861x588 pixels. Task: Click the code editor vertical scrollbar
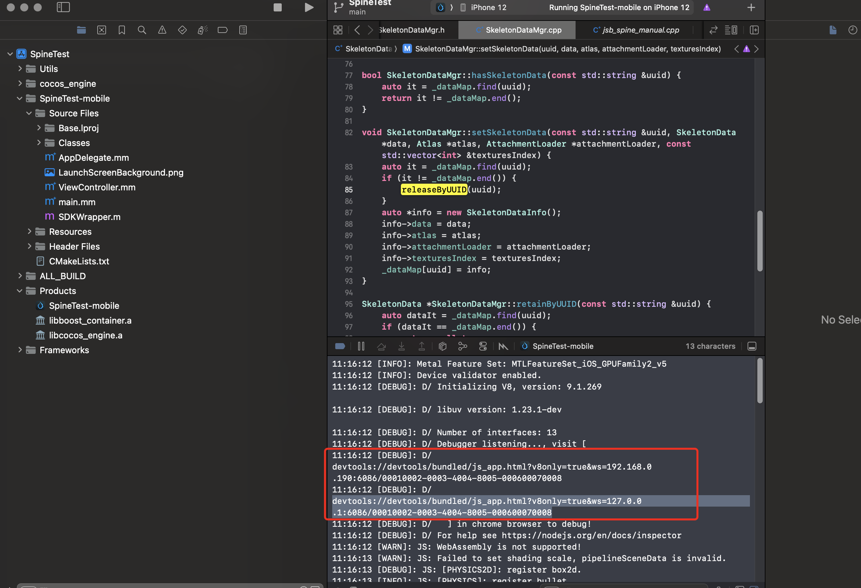point(760,241)
